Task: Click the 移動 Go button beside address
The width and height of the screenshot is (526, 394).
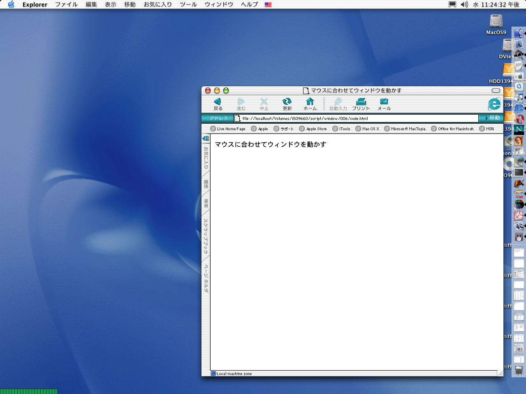Action: click(492, 118)
